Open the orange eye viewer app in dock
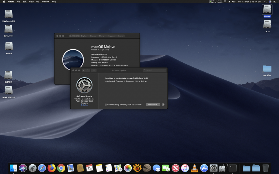 click(137, 168)
